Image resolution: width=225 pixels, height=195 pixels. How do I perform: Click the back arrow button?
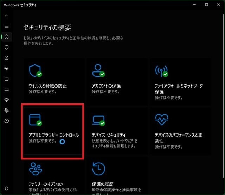click(6, 16)
